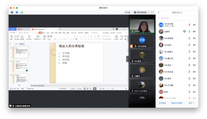
Task: Collapse the video strip side arrow handle
Action: click(x=127, y=59)
